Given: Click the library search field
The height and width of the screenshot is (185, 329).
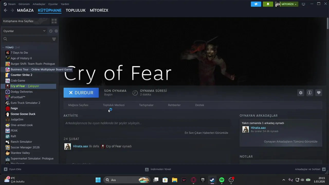Looking at the screenshot, I should click(26, 39).
